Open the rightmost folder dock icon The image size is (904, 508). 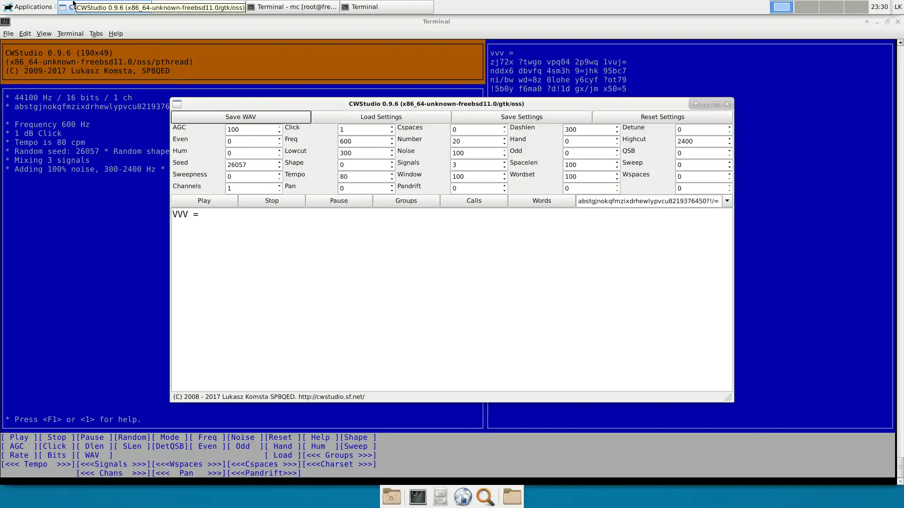(512, 497)
